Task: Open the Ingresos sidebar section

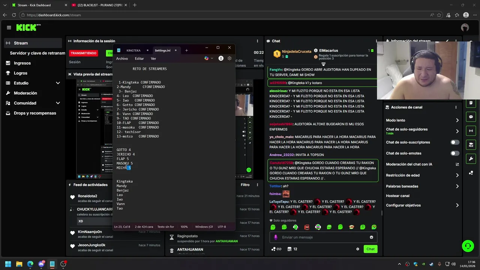Action: tap(33, 63)
